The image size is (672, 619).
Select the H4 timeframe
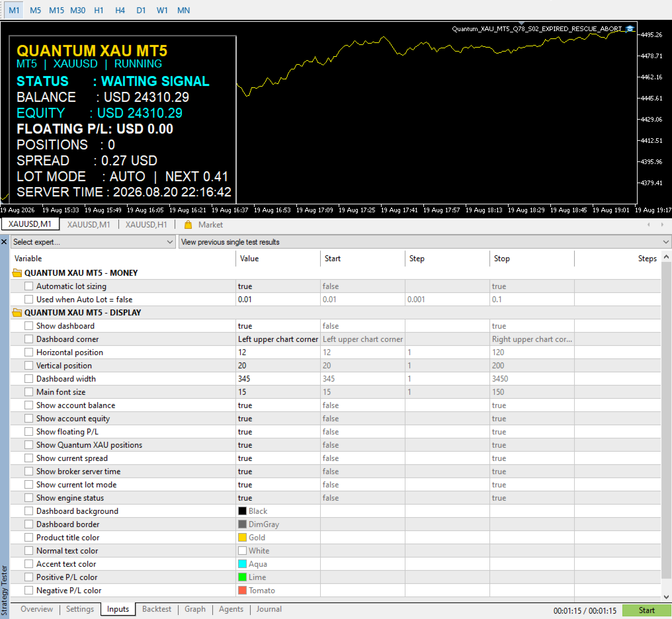click(x=120, y=11)
